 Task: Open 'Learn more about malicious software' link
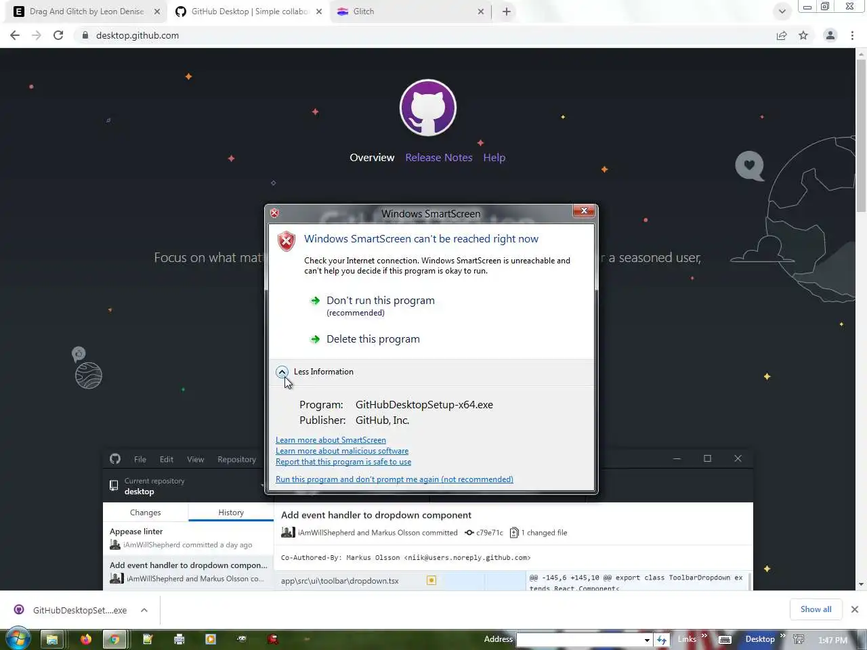342,451
